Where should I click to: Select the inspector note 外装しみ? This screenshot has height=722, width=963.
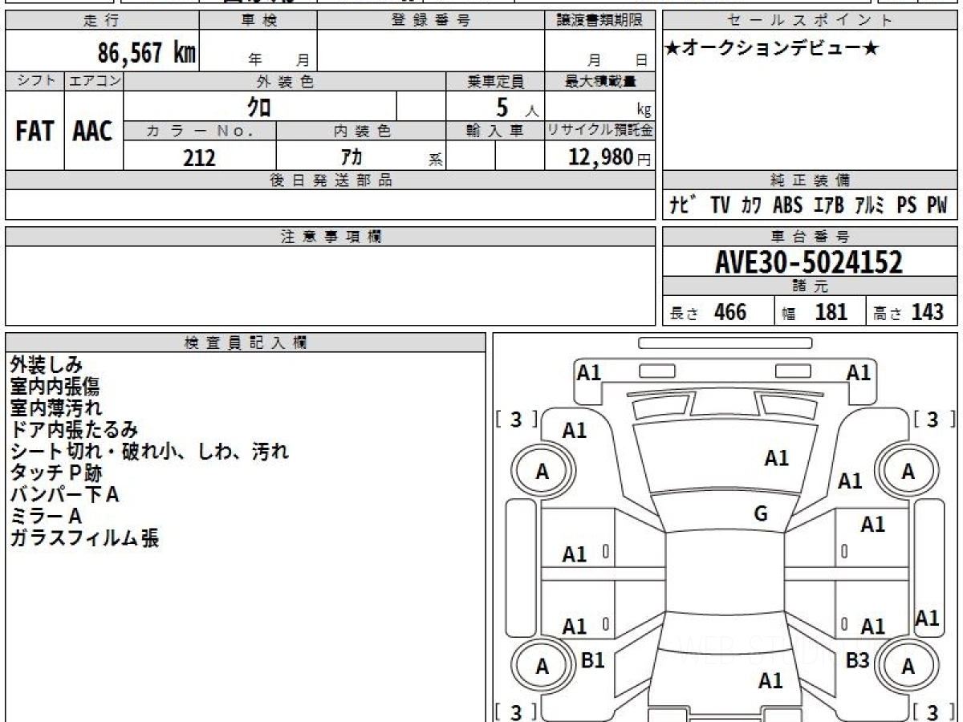click(x=47, y=365)
